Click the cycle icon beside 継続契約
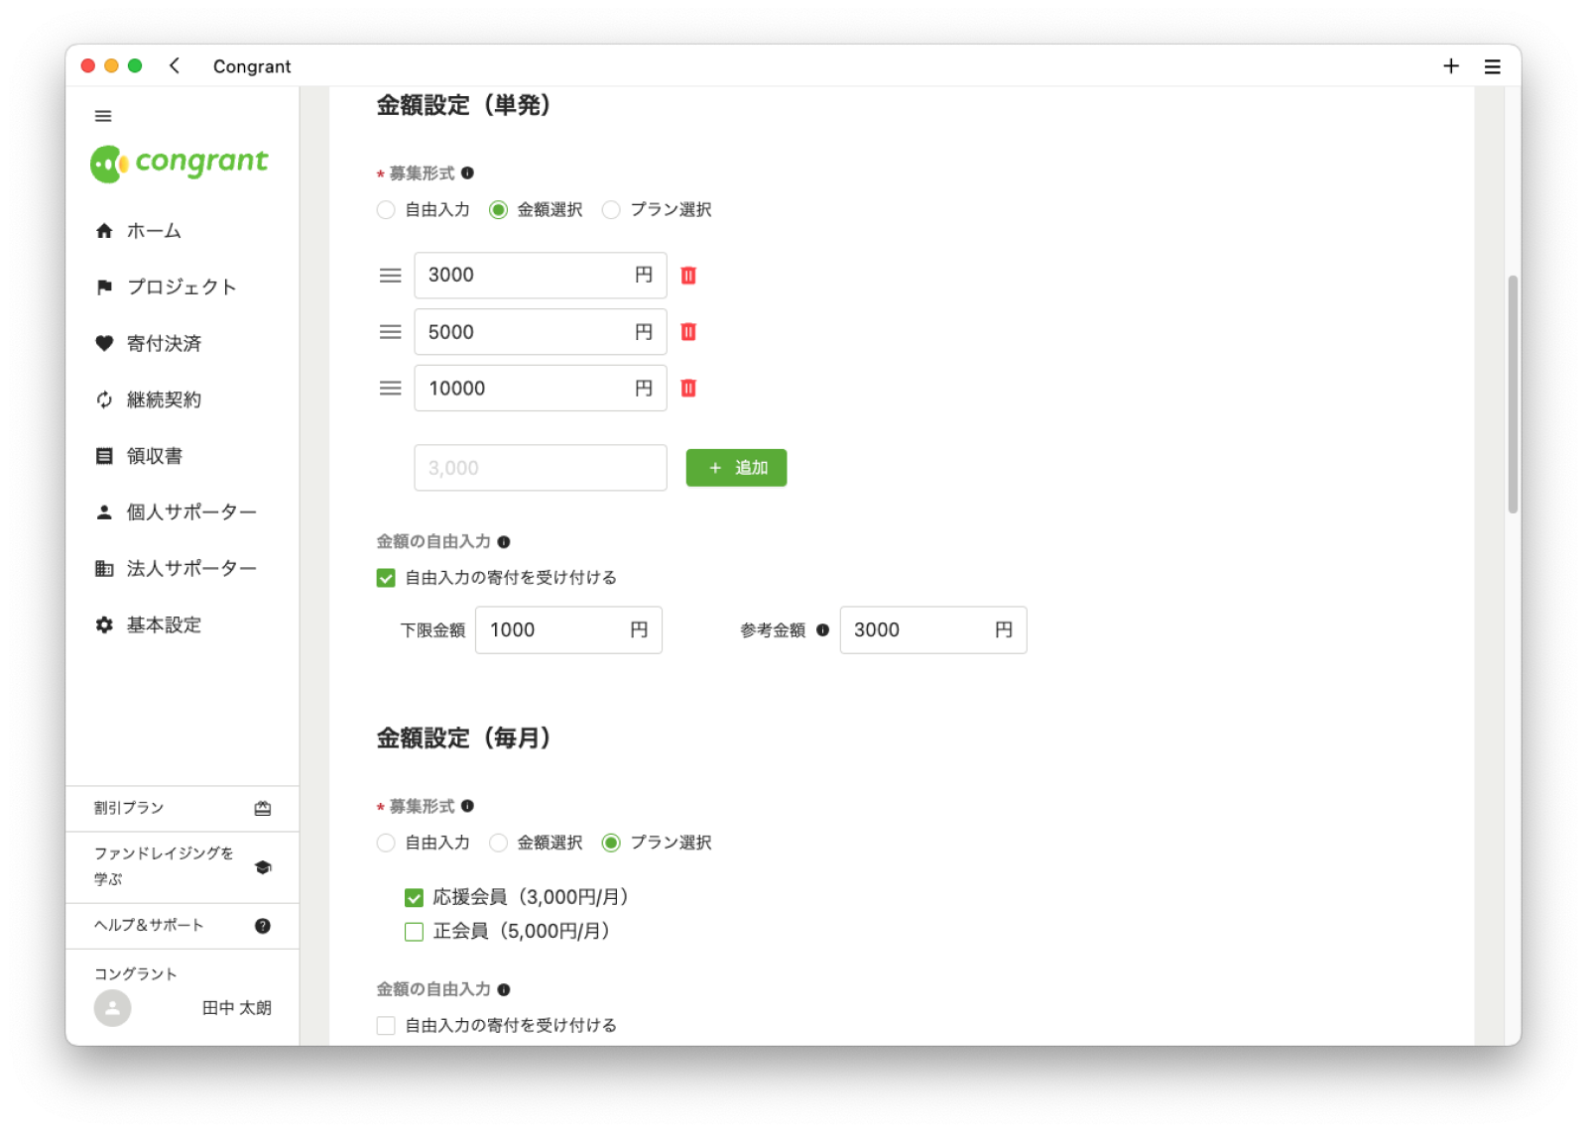 [x=104, y=399]
